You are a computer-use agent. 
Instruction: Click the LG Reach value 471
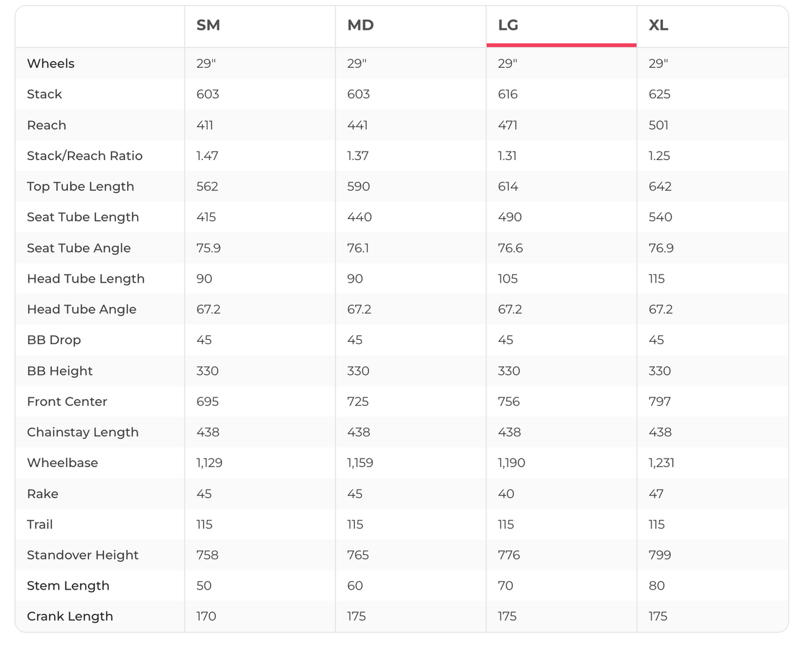tap(508, 125)
